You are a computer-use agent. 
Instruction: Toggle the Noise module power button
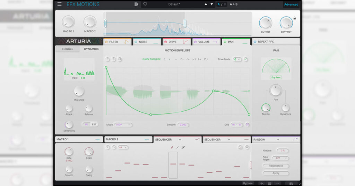click(136, 42)
